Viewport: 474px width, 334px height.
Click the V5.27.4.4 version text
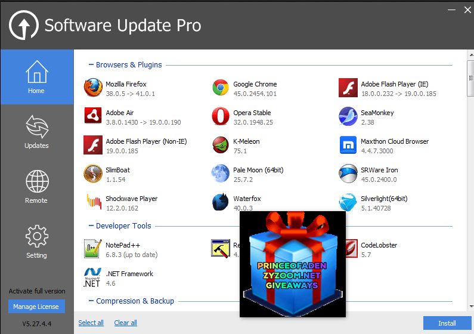(x=36, y=324)
